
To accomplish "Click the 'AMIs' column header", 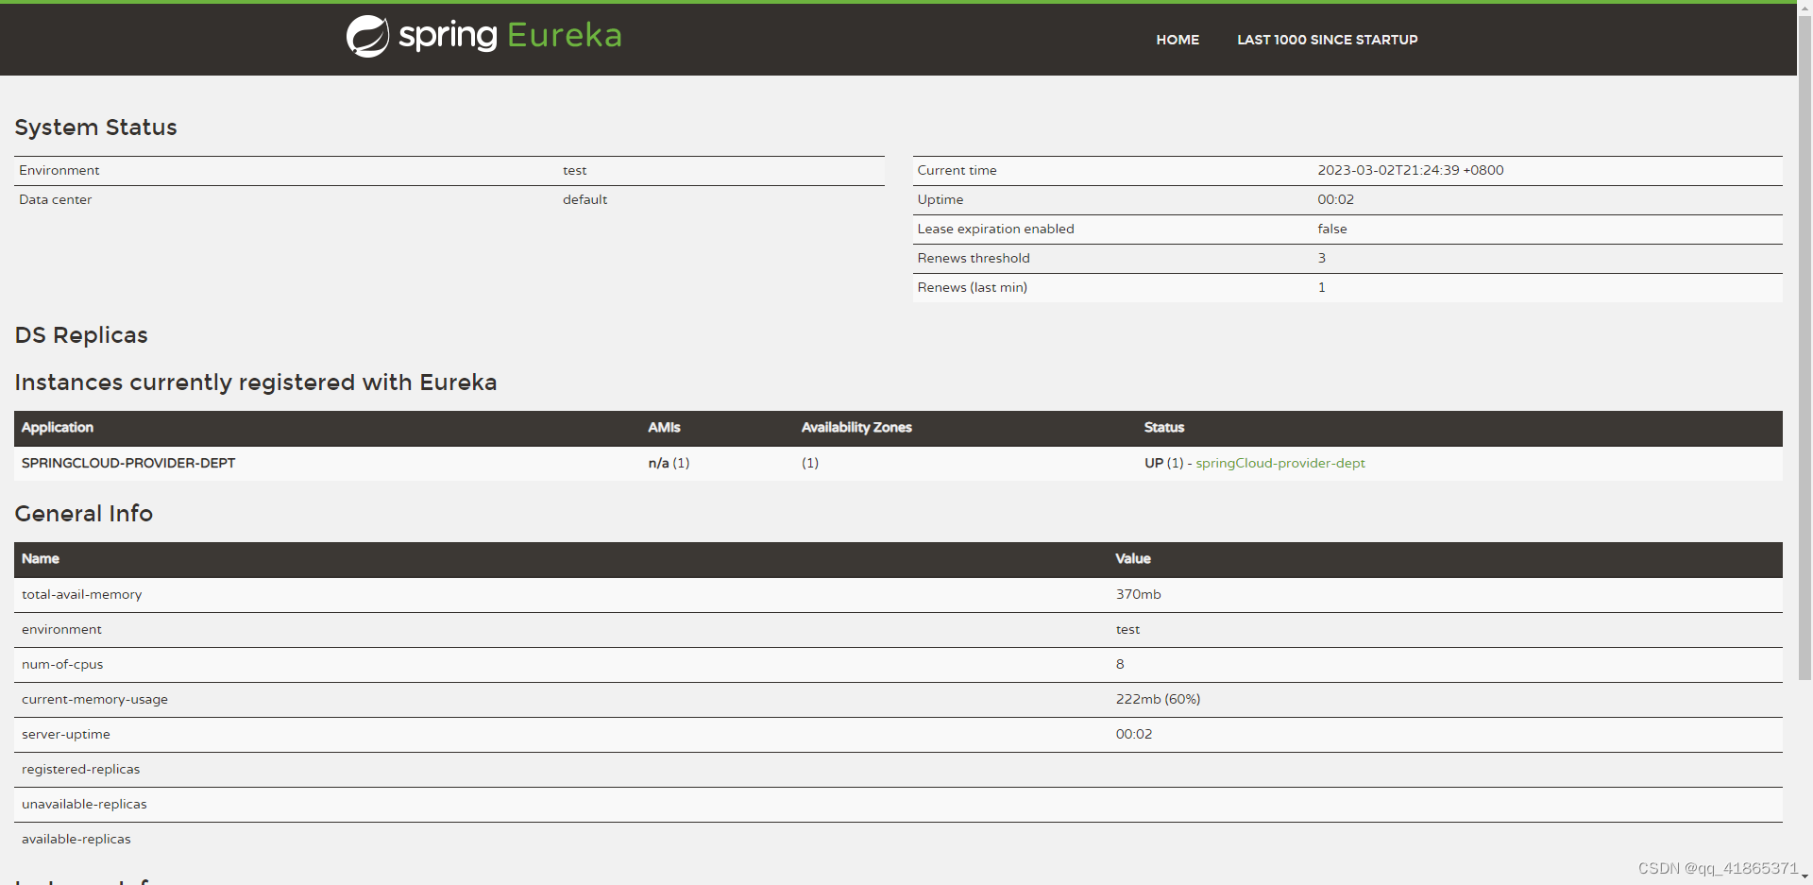I will point(664,428).
